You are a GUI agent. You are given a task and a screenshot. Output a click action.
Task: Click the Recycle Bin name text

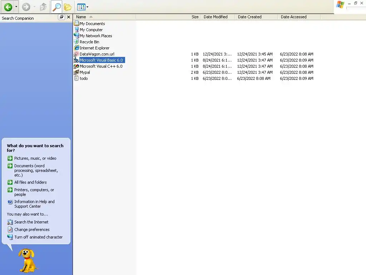[x=89, y=42]
